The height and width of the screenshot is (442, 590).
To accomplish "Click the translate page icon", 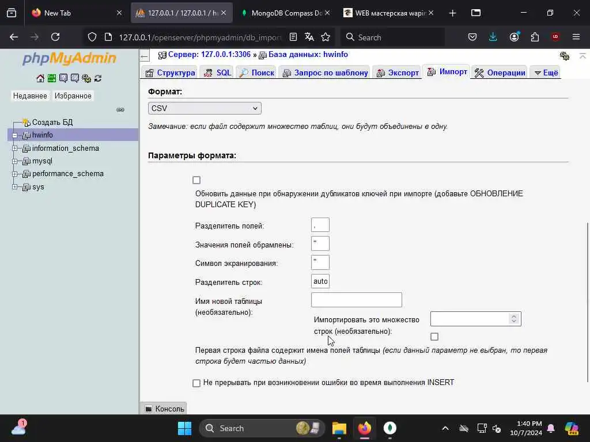I will click(x=309, y=37).
